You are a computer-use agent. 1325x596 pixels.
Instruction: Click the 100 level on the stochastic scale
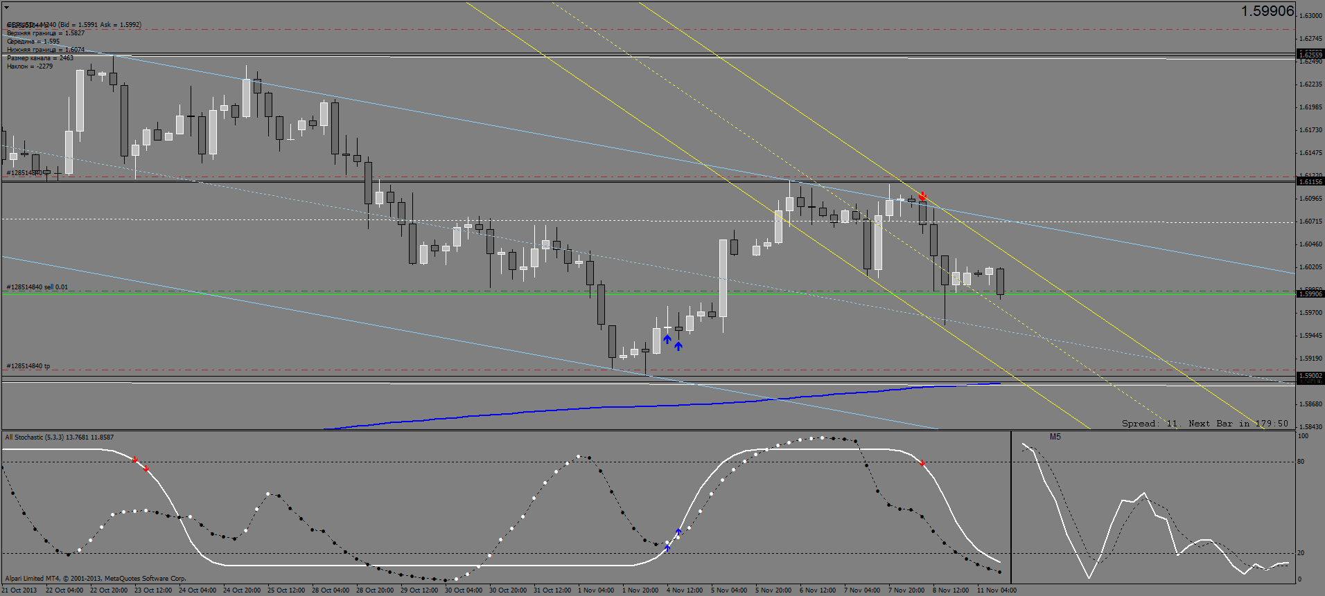pos(1303,436)
